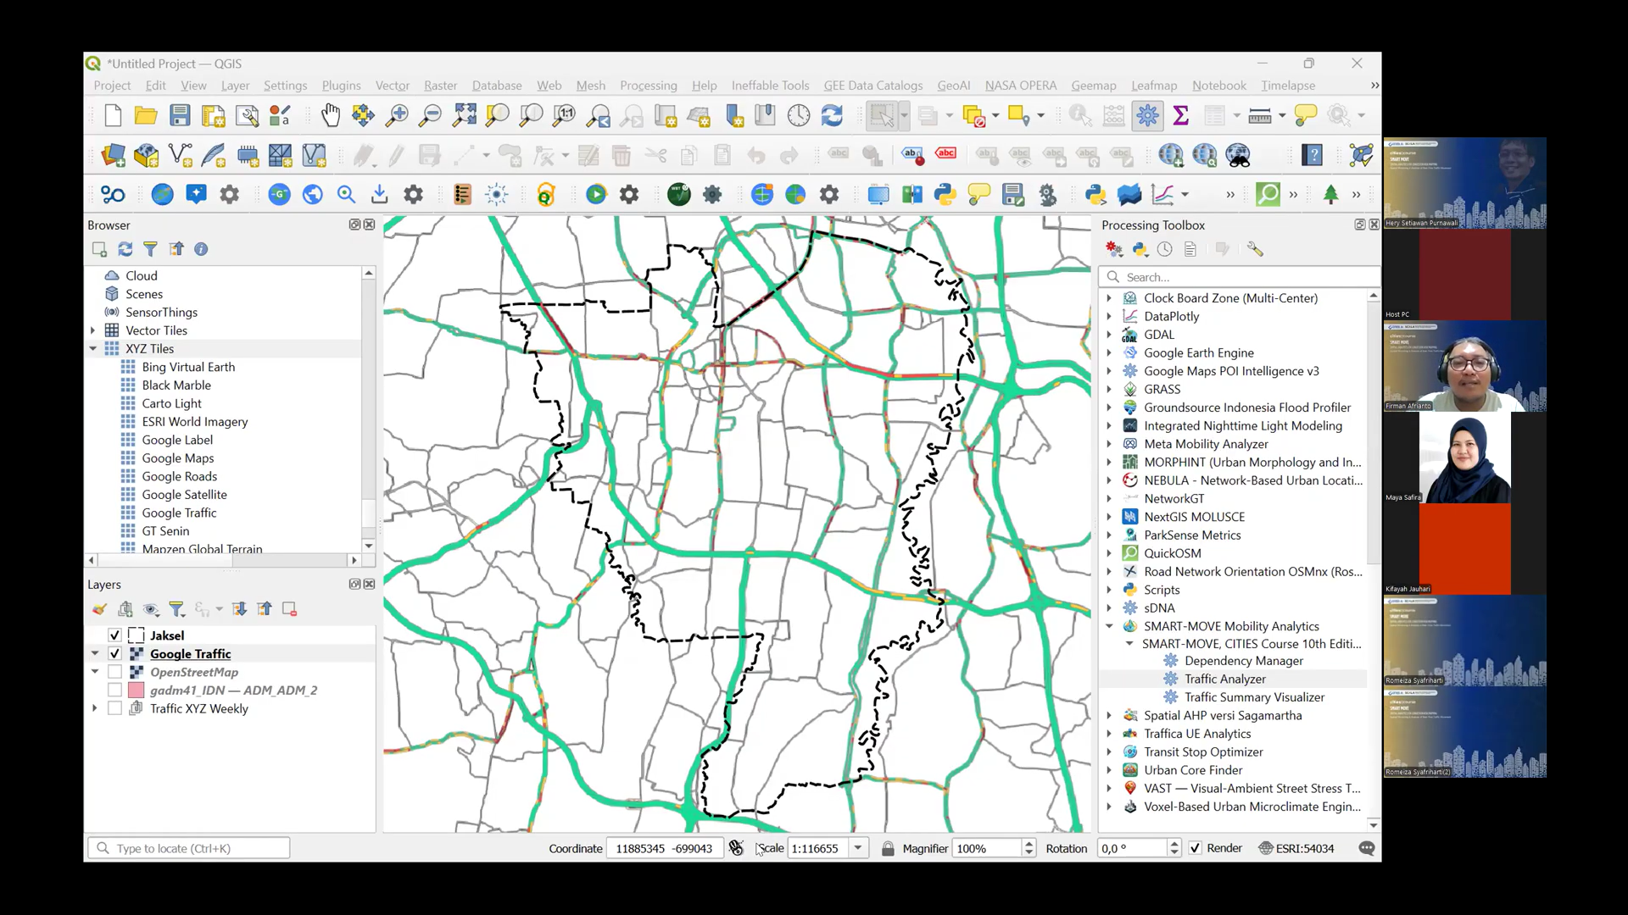The width and height of the screenshot is (1628, 915).
Task: Expand the Vector Tiles tree node
Action: pos(93,330)
